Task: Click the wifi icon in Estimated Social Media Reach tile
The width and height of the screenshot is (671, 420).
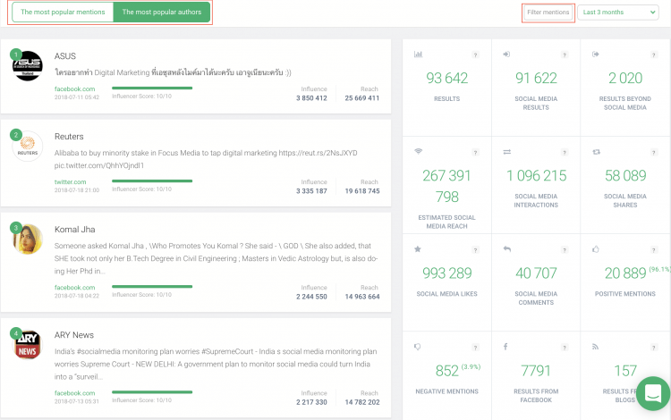Action: pos(418,151)
